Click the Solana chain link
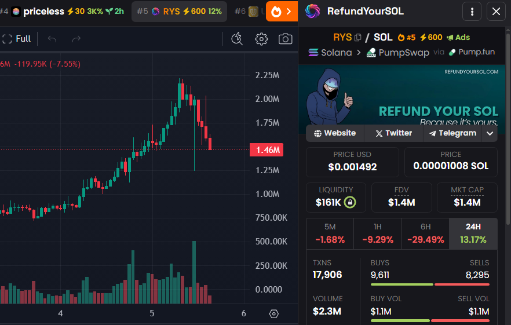The image size is (511, 325). point(330,53)
